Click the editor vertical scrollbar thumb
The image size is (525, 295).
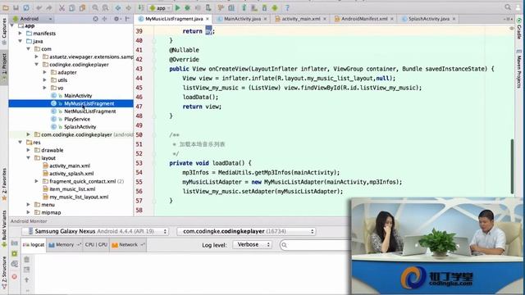(x=512, y=166)
